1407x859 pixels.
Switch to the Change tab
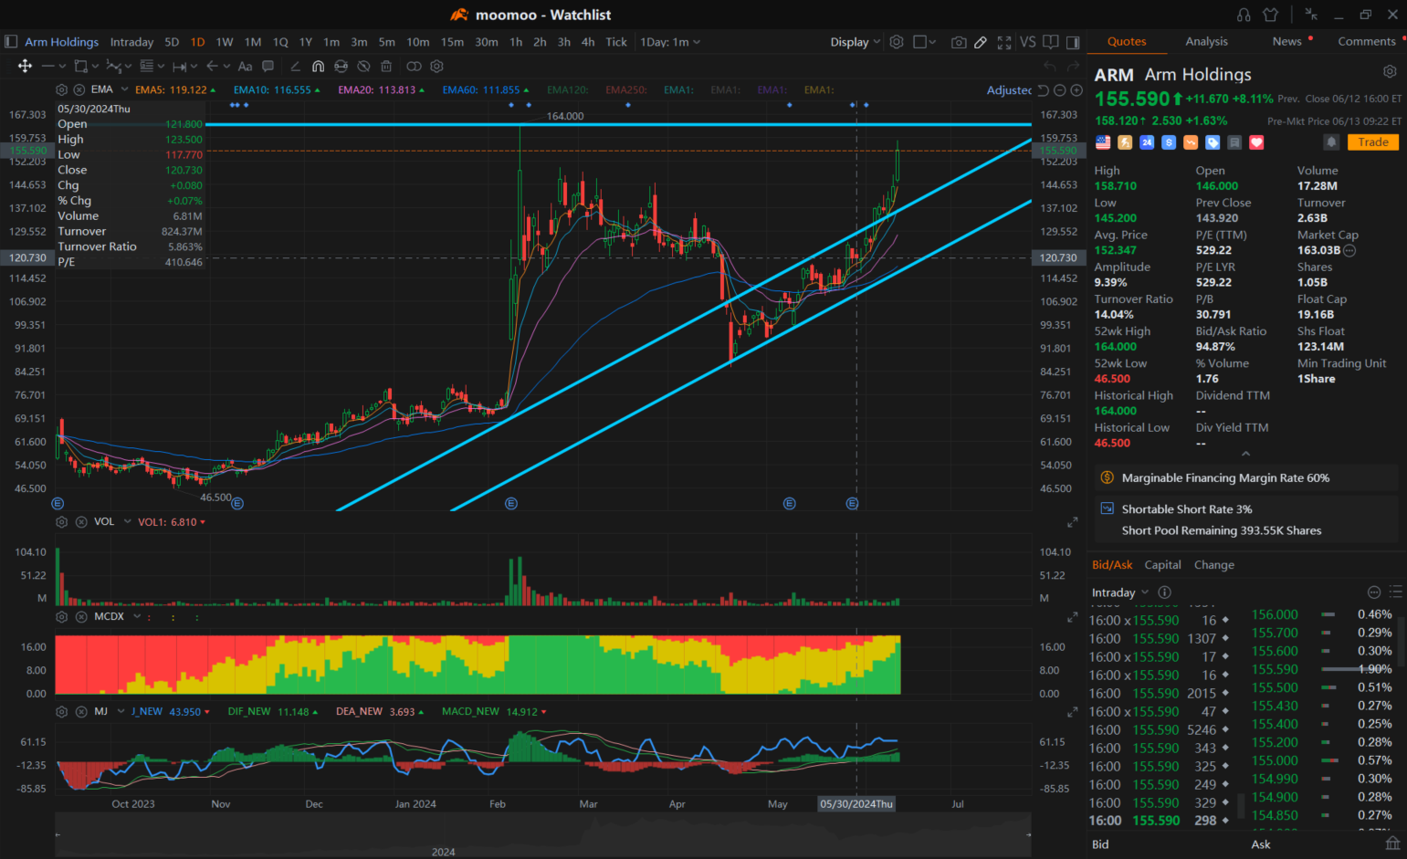click(x=1213, y=565)
